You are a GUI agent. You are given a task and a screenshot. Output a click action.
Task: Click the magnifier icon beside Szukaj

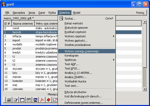pyautogui.click(x=61, y=18)
